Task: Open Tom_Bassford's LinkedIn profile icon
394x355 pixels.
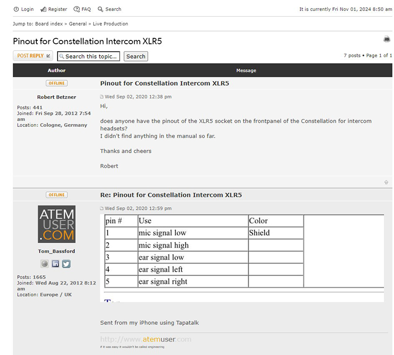Action: 56,264
